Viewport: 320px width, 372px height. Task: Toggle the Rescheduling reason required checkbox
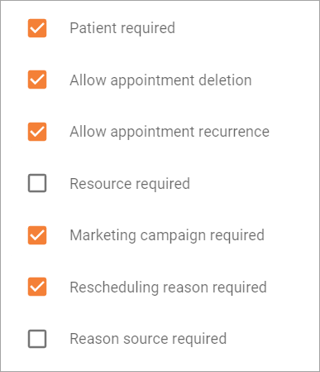(x=37, y=287)
